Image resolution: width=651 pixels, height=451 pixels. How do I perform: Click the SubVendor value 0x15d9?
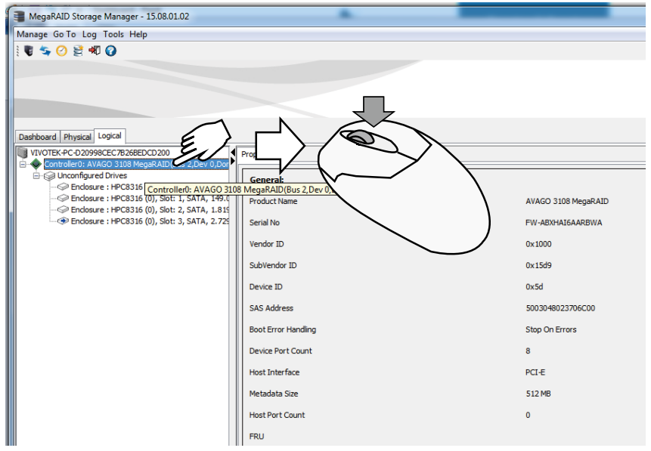point(538,265)
